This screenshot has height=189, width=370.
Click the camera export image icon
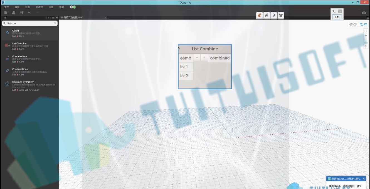(364, 13)
